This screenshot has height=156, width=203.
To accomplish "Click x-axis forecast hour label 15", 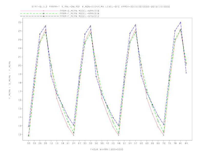I will pos(57,143).
